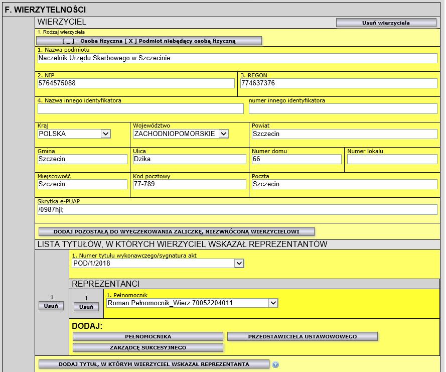
Task: Click the Powiat field with Szczecin
Action: [345, 134]
